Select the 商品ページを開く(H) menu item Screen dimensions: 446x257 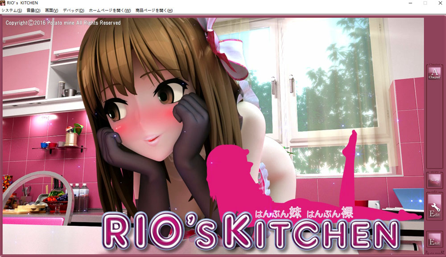click(x=154, y=11)
